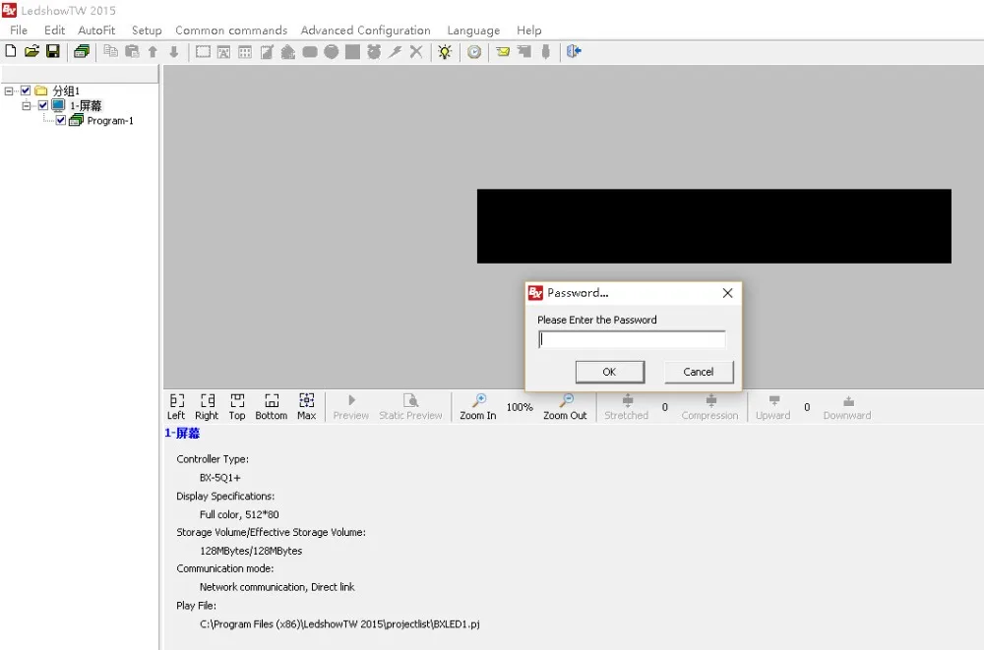Select the 分组1 group label in the tree
Viewport: 984px width, 650px height.
(66, 90)
